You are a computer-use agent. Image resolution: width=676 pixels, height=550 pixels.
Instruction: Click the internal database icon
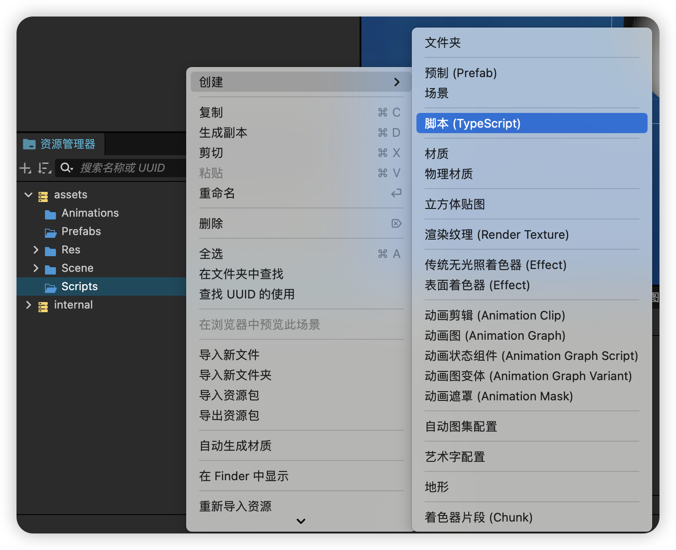pos(43,306)
